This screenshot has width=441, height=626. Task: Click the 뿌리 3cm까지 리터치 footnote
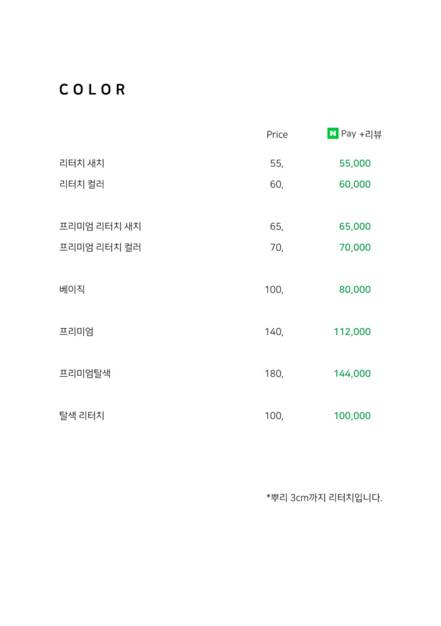[x=324, y=498]
